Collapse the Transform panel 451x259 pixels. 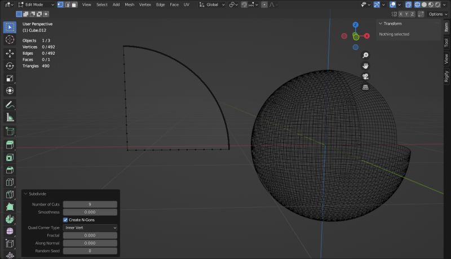click(x=380, y=24)
